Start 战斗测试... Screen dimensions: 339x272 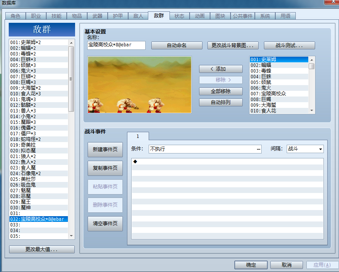click(289, 46)
